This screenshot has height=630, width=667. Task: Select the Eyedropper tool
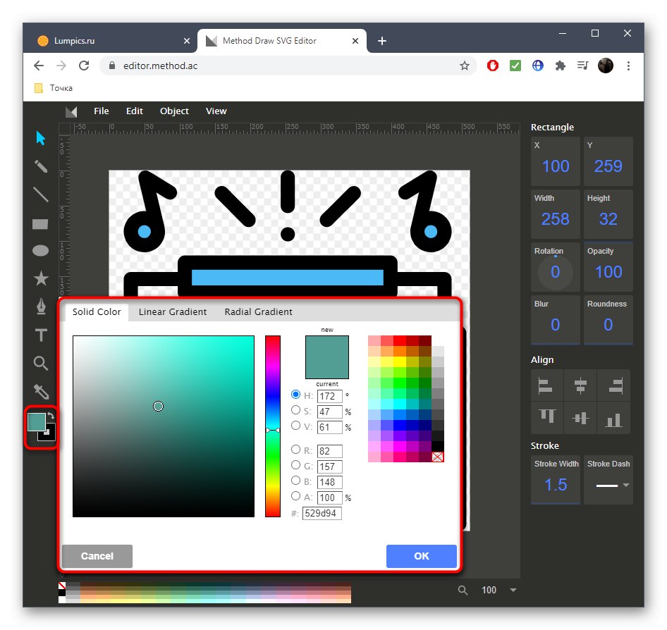pyautogui.click(x=42, y=392)
